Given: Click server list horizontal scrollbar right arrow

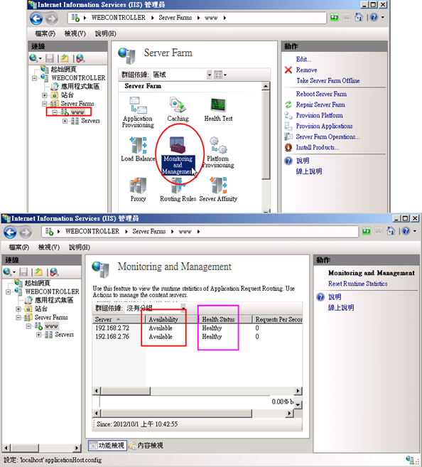Looking at the screenshot, I should point(298,391).
